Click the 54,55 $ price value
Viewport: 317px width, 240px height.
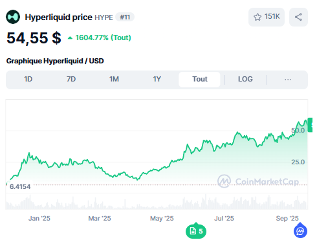click(34, 38)
